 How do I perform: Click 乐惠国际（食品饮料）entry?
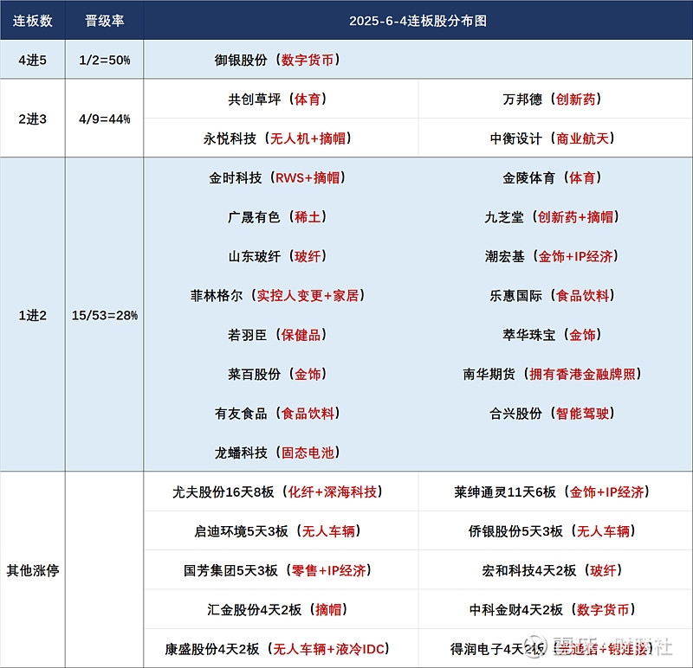click(x=552, y=295)
